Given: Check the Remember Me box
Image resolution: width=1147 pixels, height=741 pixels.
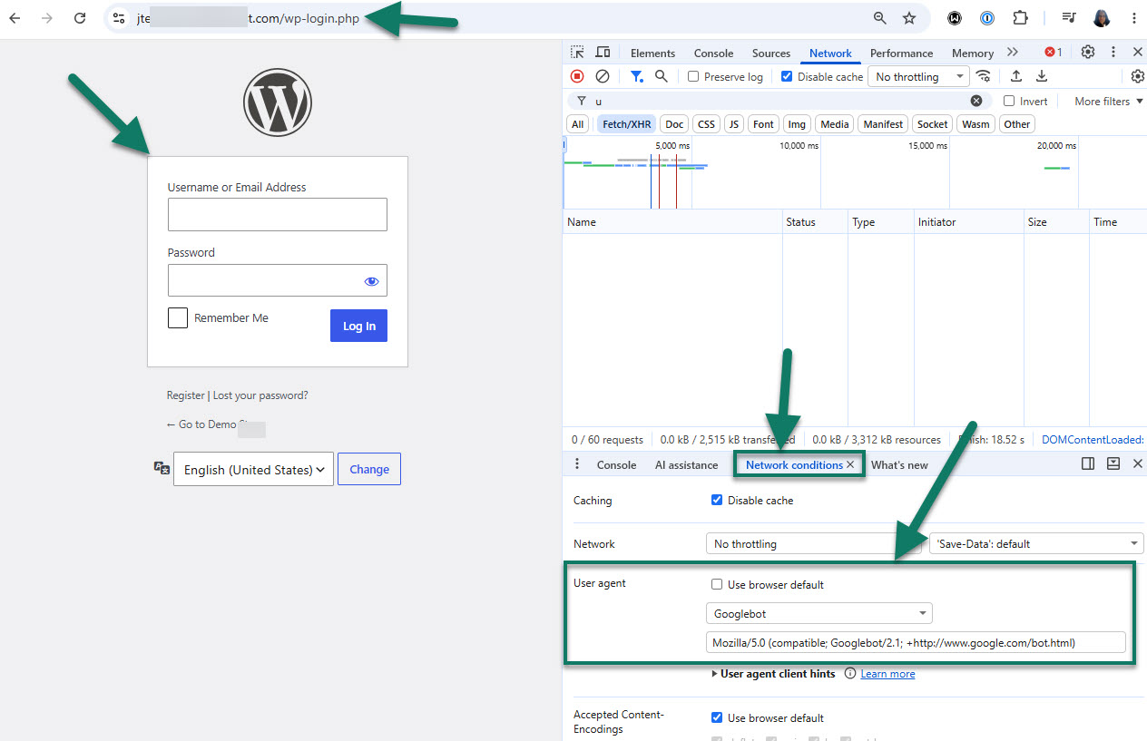Looking at the screenshot, I should pos(178,318).
